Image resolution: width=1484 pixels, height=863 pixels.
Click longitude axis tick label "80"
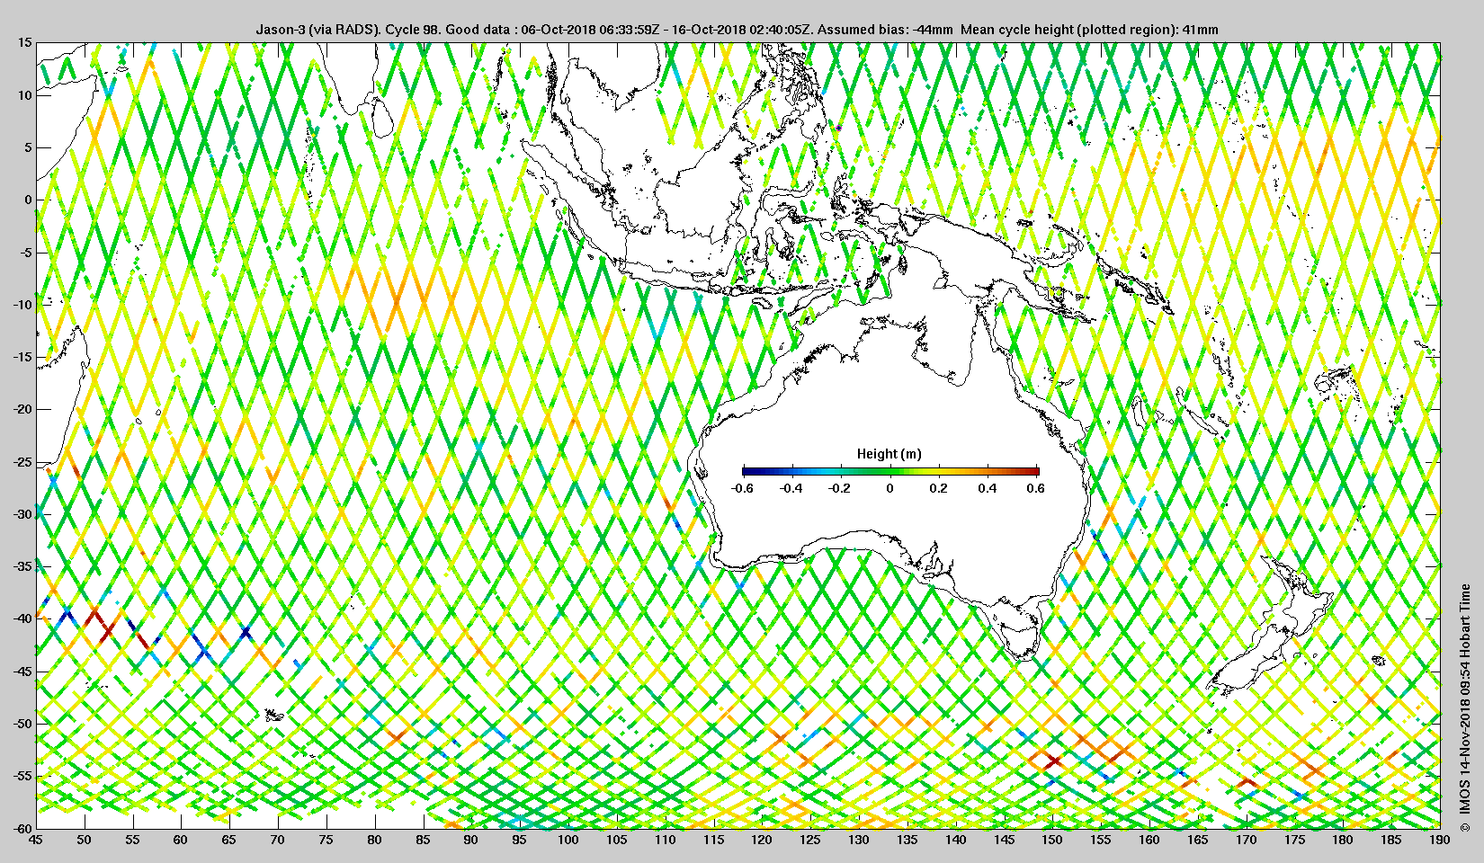(374, 841)
